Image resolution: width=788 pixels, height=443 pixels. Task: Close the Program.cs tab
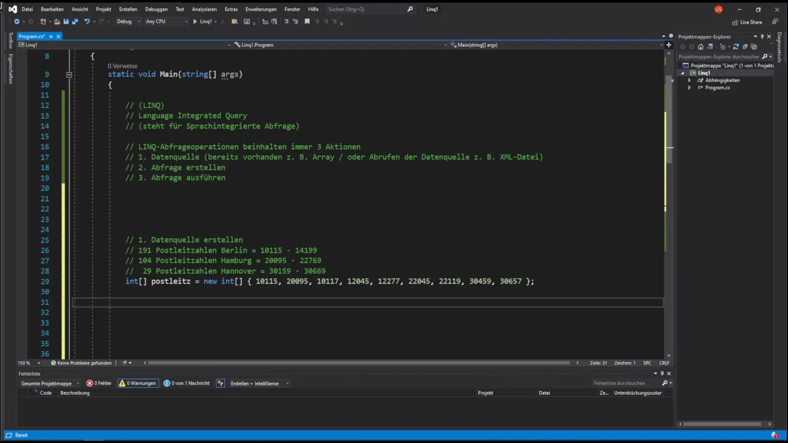tap(58, 37)
